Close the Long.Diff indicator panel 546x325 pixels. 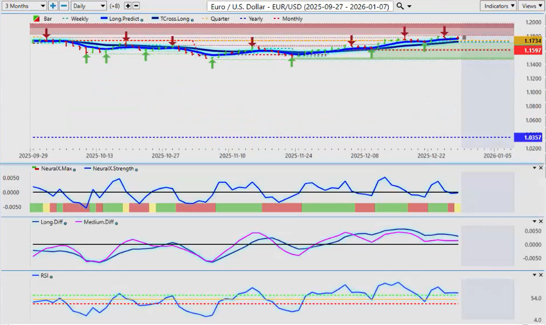pyautogui.click(x=541, y=221)
